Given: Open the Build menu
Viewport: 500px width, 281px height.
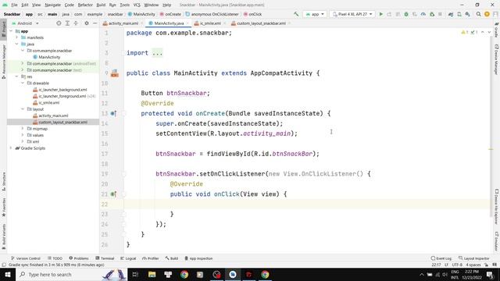Looking at the screenshot, I should pos(101,5).
